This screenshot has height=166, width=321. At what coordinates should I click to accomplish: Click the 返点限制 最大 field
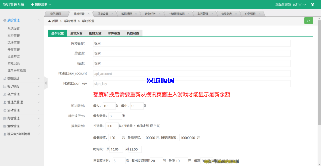109,106
